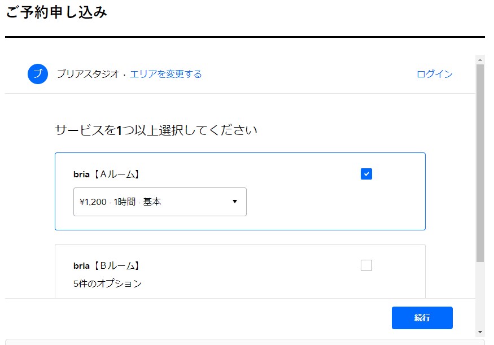Image resolution: width=494 pixels, height=345 pixels.
Task: Click the 5件のオプション text
Action: coord(107,283)
